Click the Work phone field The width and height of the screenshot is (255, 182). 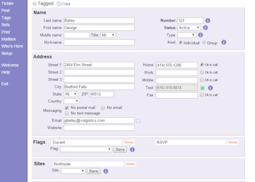(x=177, y=73)
